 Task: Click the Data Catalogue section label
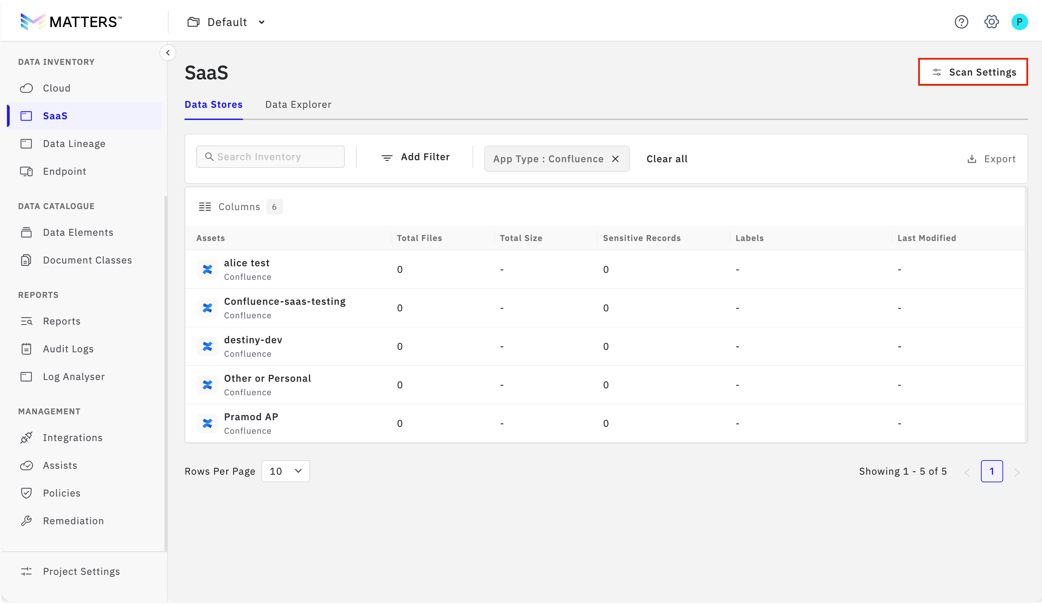pos(56,206)
